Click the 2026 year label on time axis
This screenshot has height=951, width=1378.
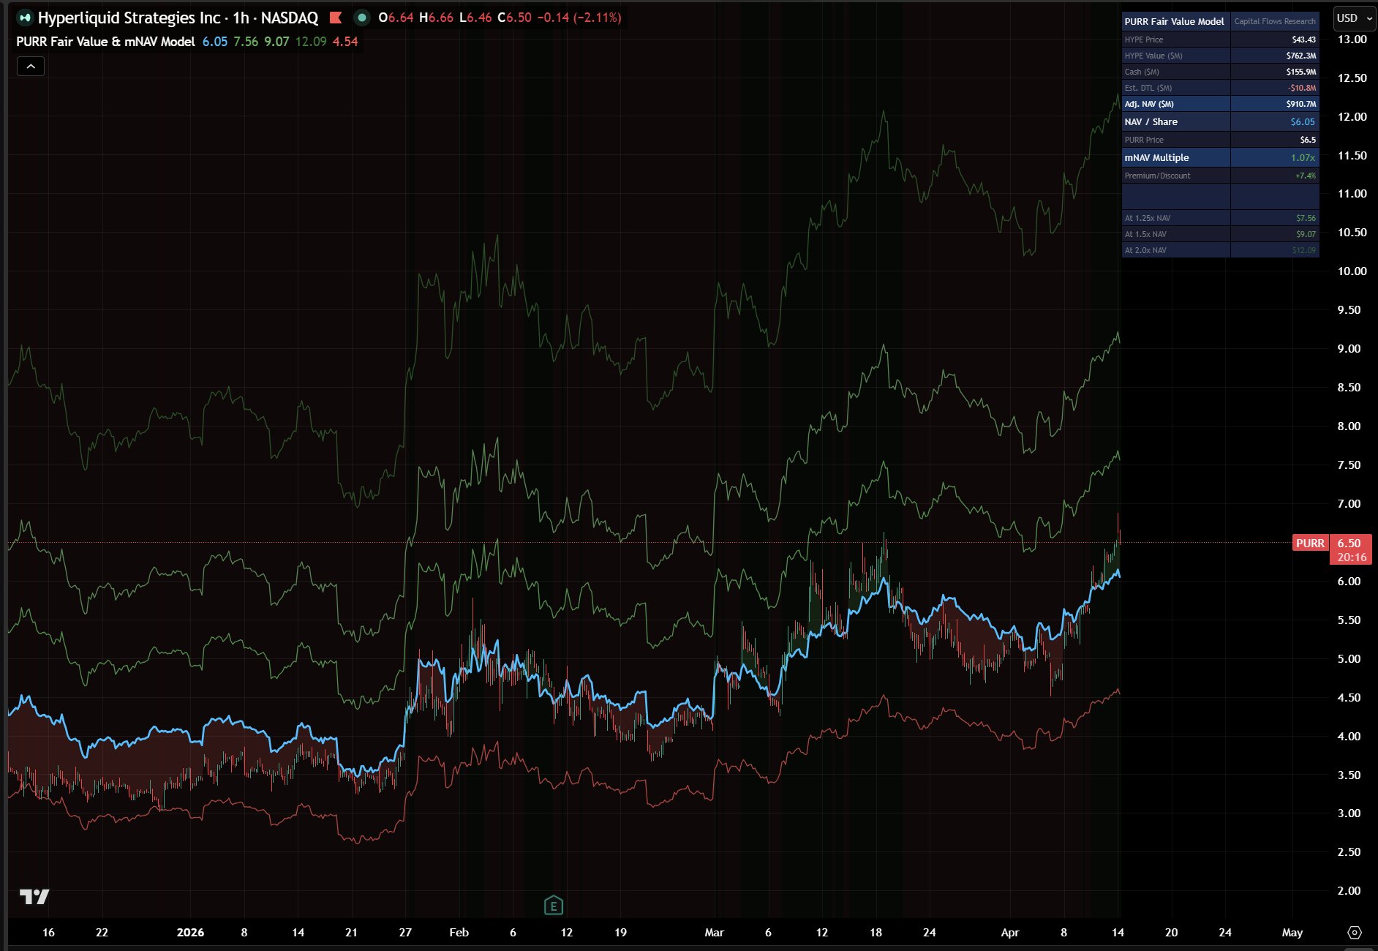point(190,933)
